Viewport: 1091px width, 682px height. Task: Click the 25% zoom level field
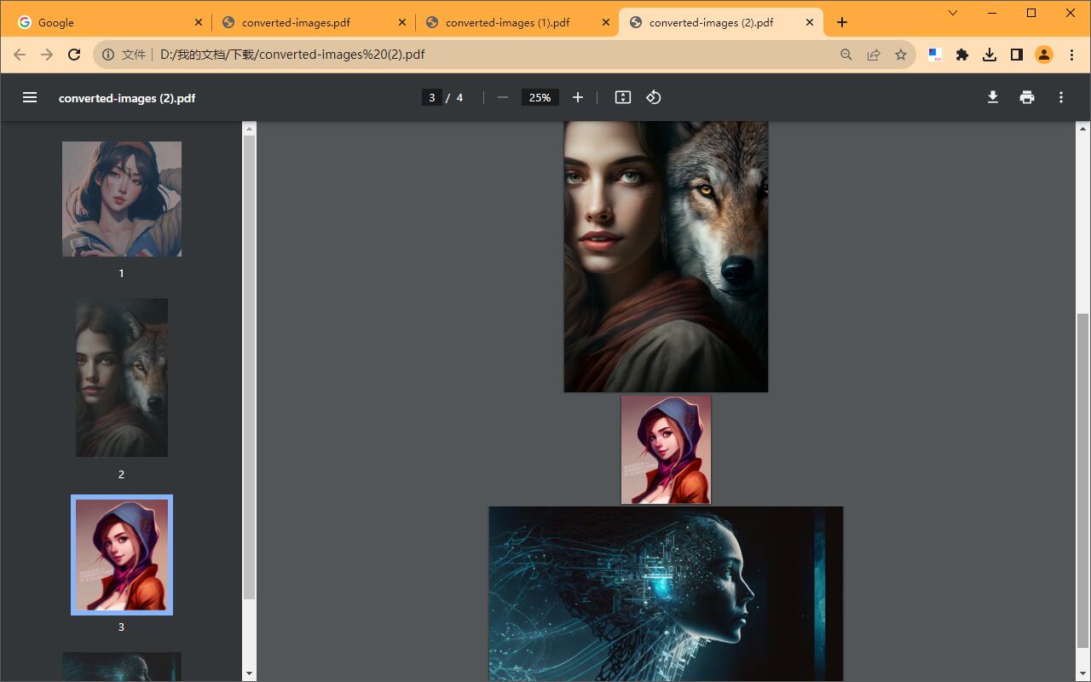click(540, 97)
